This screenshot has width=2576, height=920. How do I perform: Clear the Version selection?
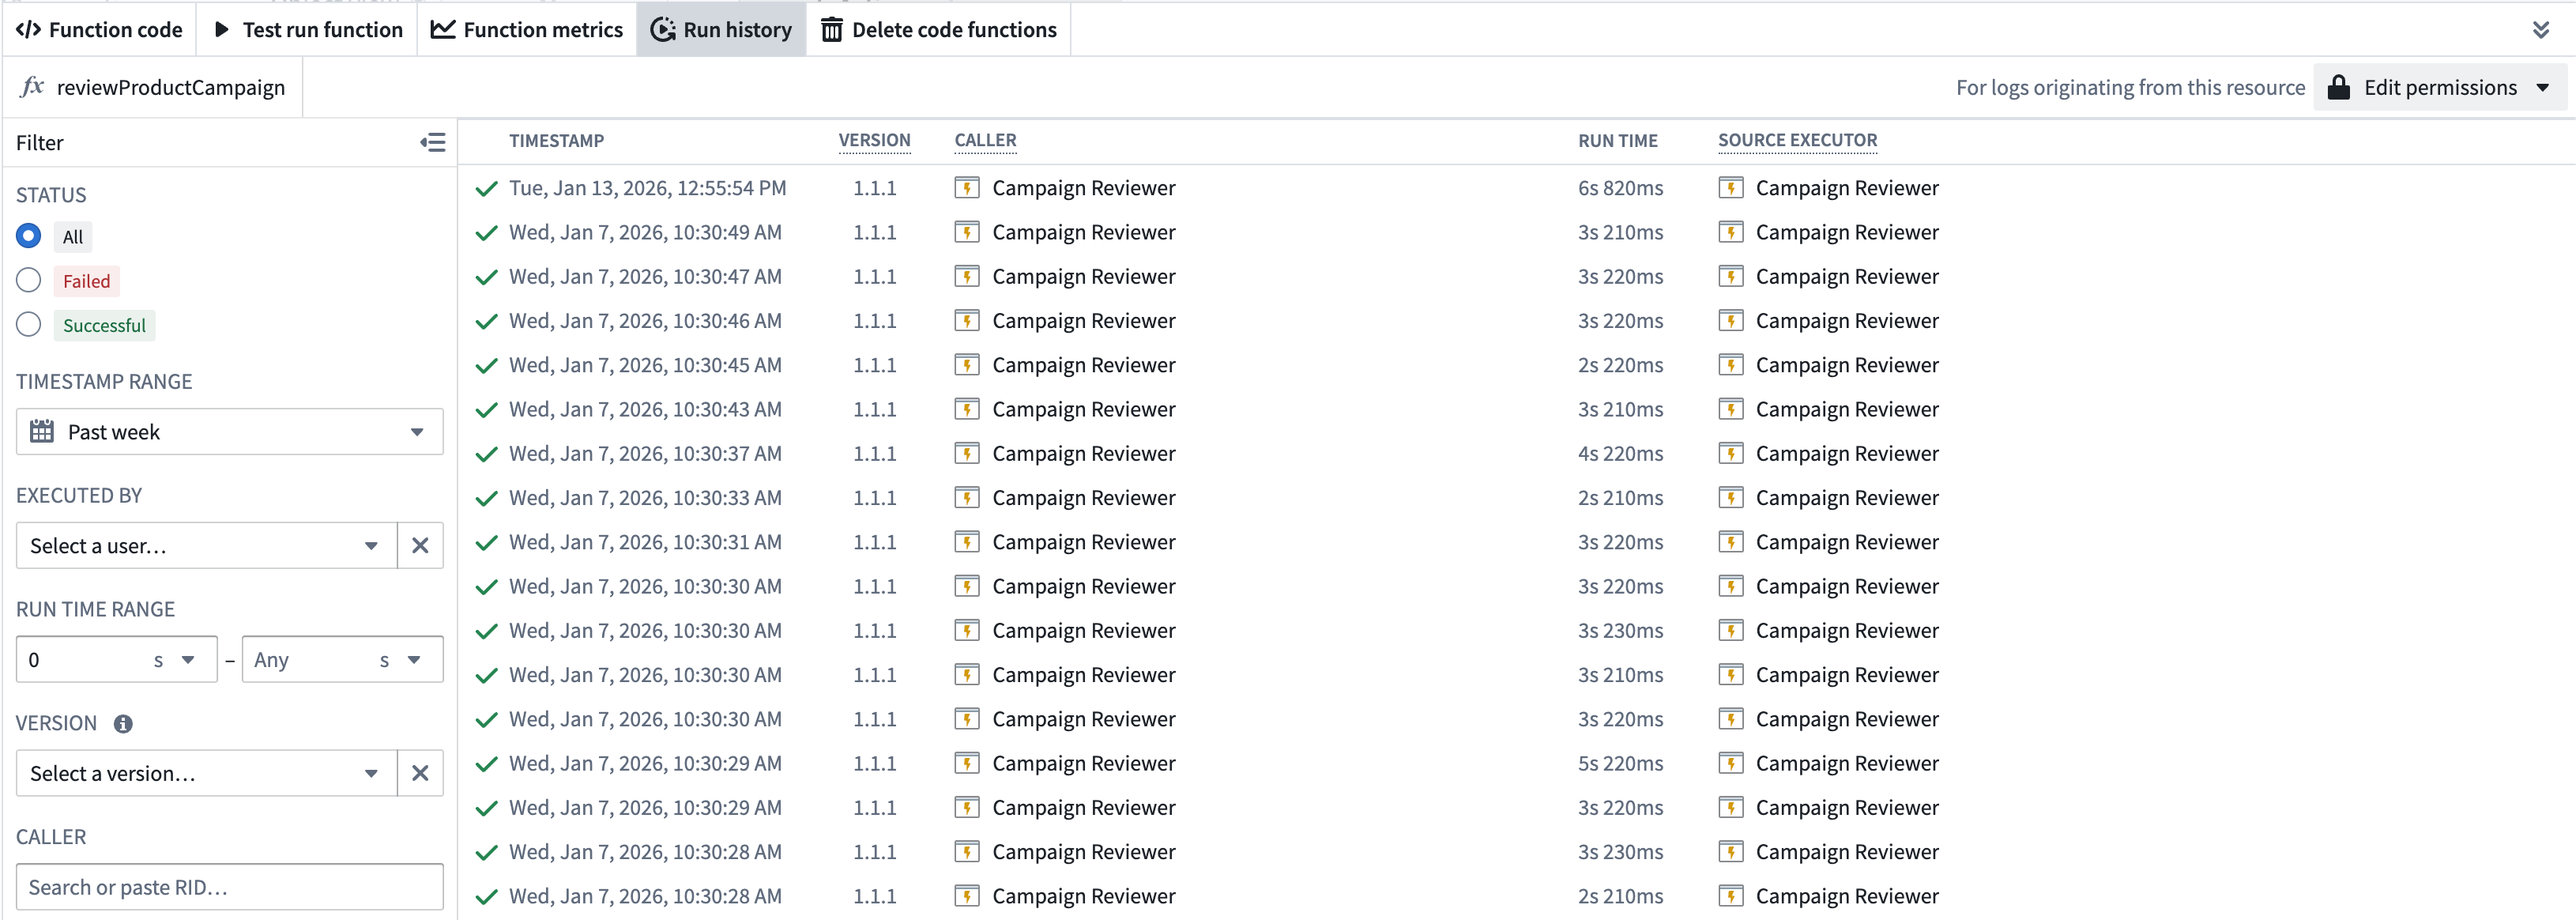coord(420,773)
